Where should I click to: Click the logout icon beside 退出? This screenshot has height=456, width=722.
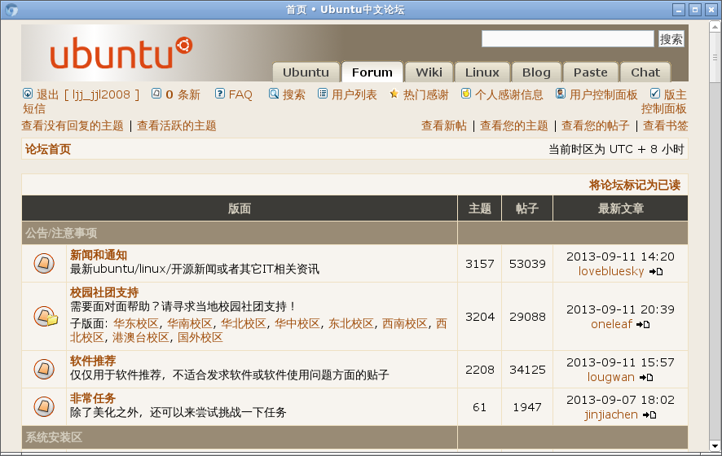click(x=28, y=94)
